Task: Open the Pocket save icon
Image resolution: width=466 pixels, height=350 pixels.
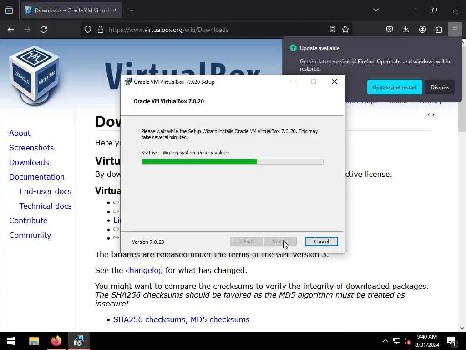Action: point(390,29)
